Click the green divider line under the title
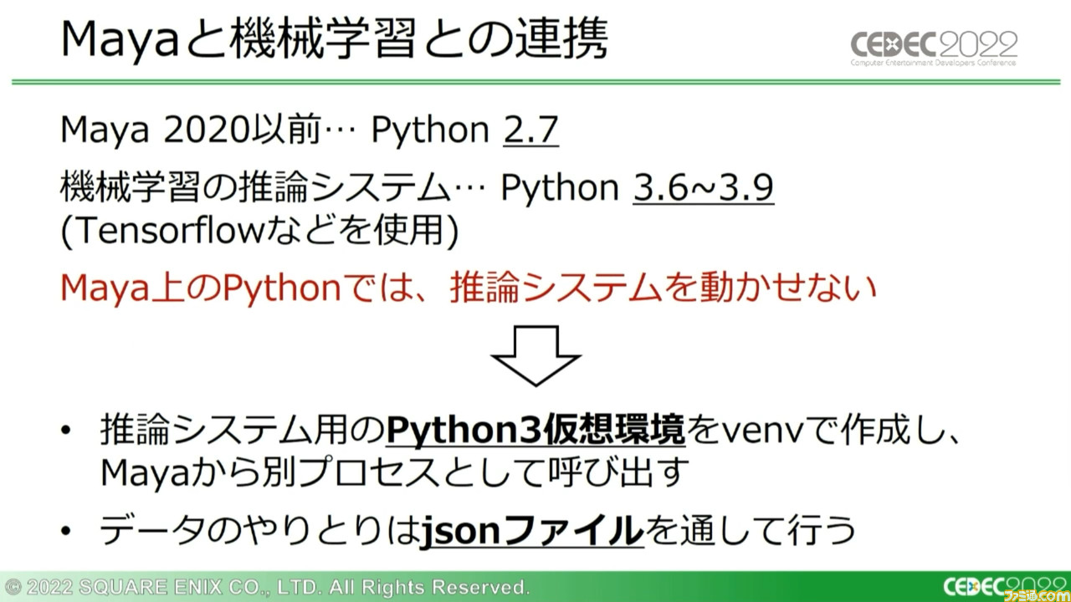 (535, 81)
